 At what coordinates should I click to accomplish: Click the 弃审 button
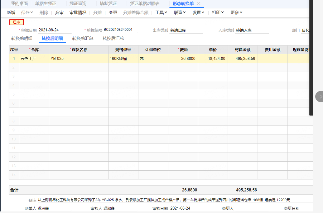coord(59,12)
